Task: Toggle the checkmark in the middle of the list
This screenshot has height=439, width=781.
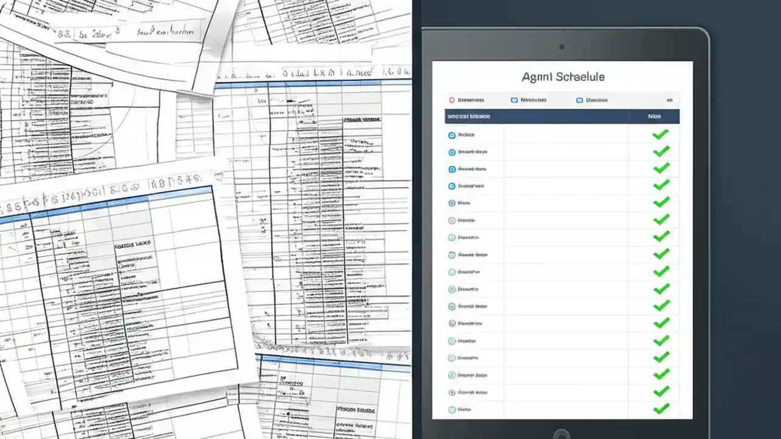Action: pyautogui.click(x=661, y=272)
